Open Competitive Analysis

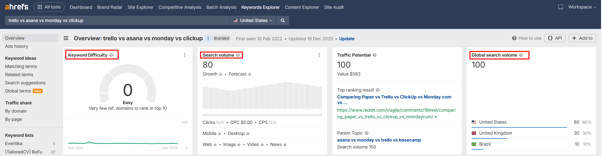coord(180,7)
